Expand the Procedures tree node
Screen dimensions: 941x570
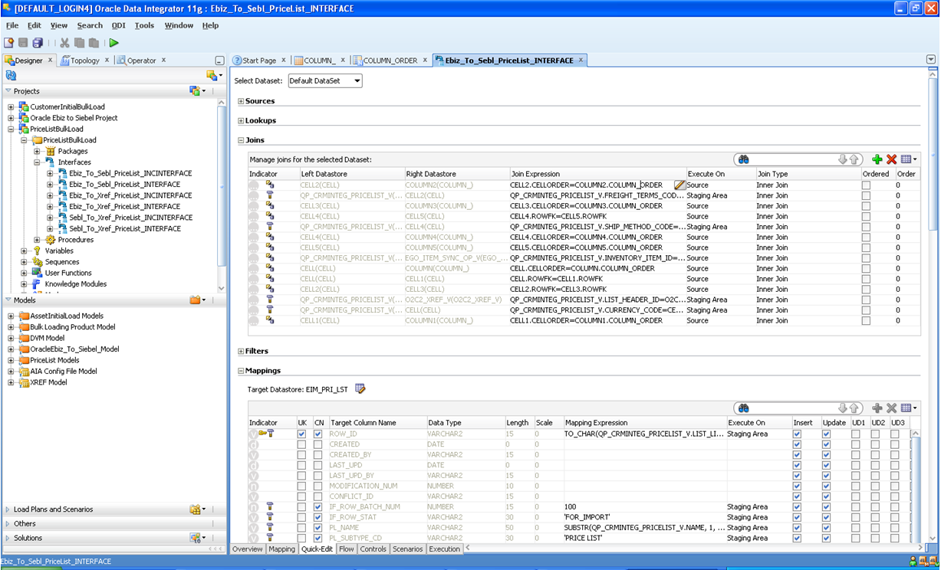pyautogui.click(x=38, y=240)
